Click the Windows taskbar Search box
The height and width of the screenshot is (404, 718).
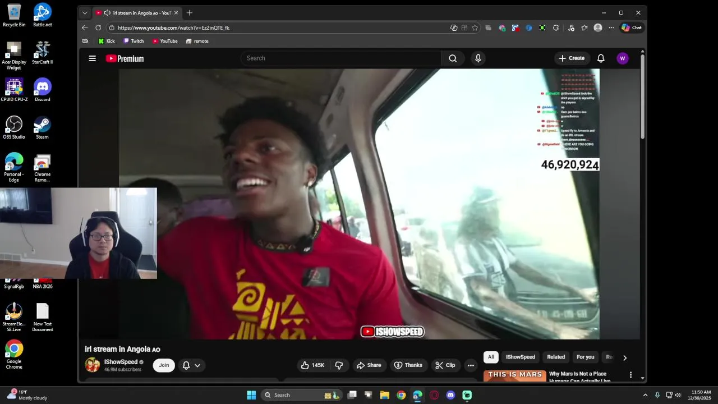302,395
